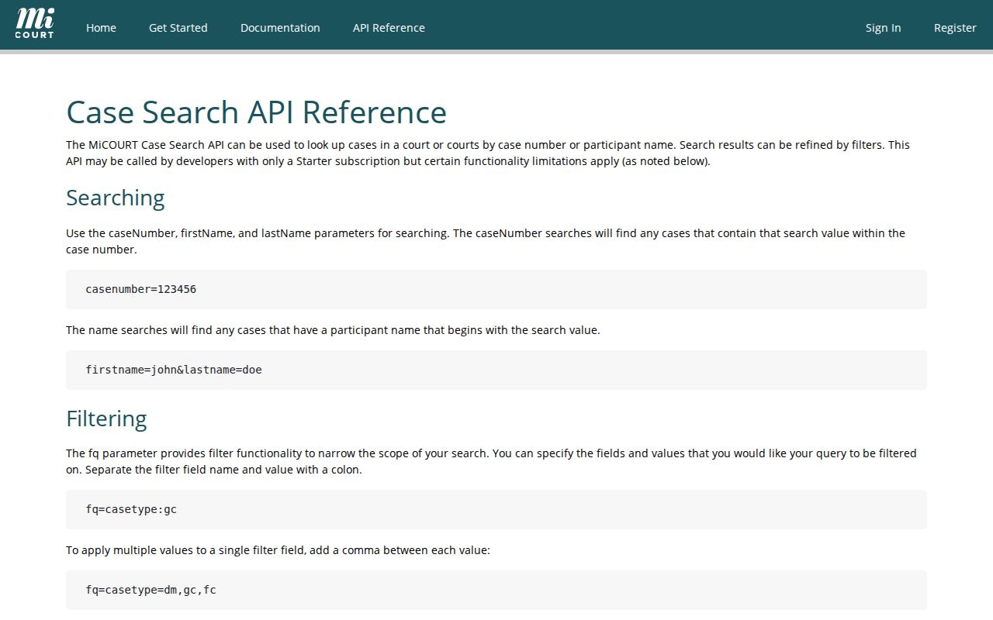Click the Filtering section heading

pos(106,418)
